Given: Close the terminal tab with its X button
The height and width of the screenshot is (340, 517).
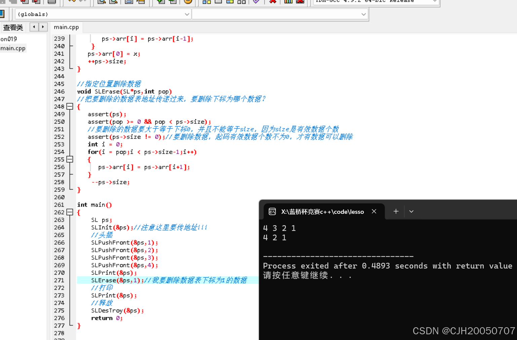Looking at the screenshot, I should point(374,211).
